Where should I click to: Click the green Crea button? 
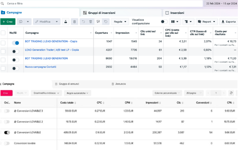[x=8, y=22]
